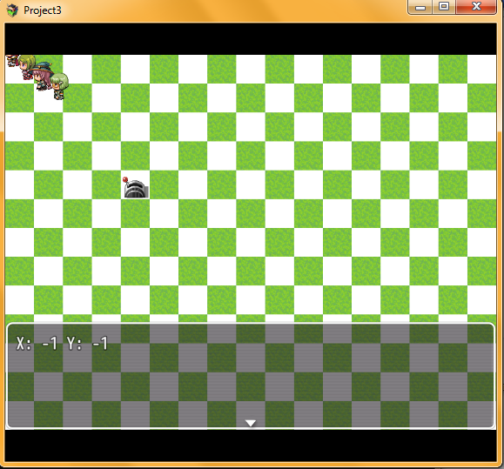Image resolution: width=504 pixels, height=469 pixels.
Task: Click the Project3 cube icon in title bar
Action: coord(12,10)
